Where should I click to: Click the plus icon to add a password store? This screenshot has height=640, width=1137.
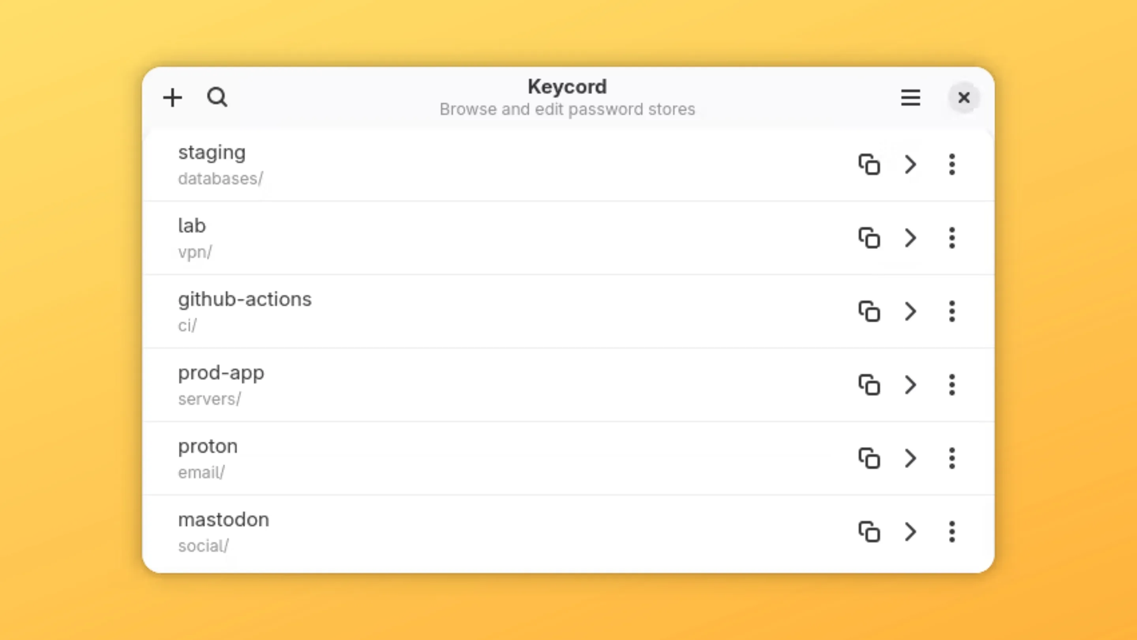click(173, 98)
